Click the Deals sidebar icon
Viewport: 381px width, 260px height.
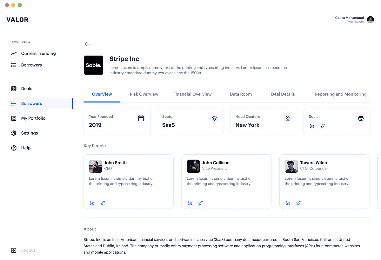click(14, 89)
